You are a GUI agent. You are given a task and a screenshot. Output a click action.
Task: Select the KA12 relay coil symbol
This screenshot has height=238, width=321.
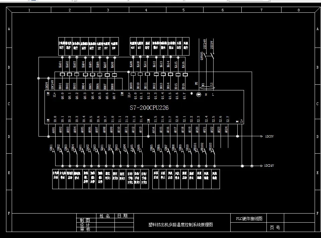[x=156, y=74]
